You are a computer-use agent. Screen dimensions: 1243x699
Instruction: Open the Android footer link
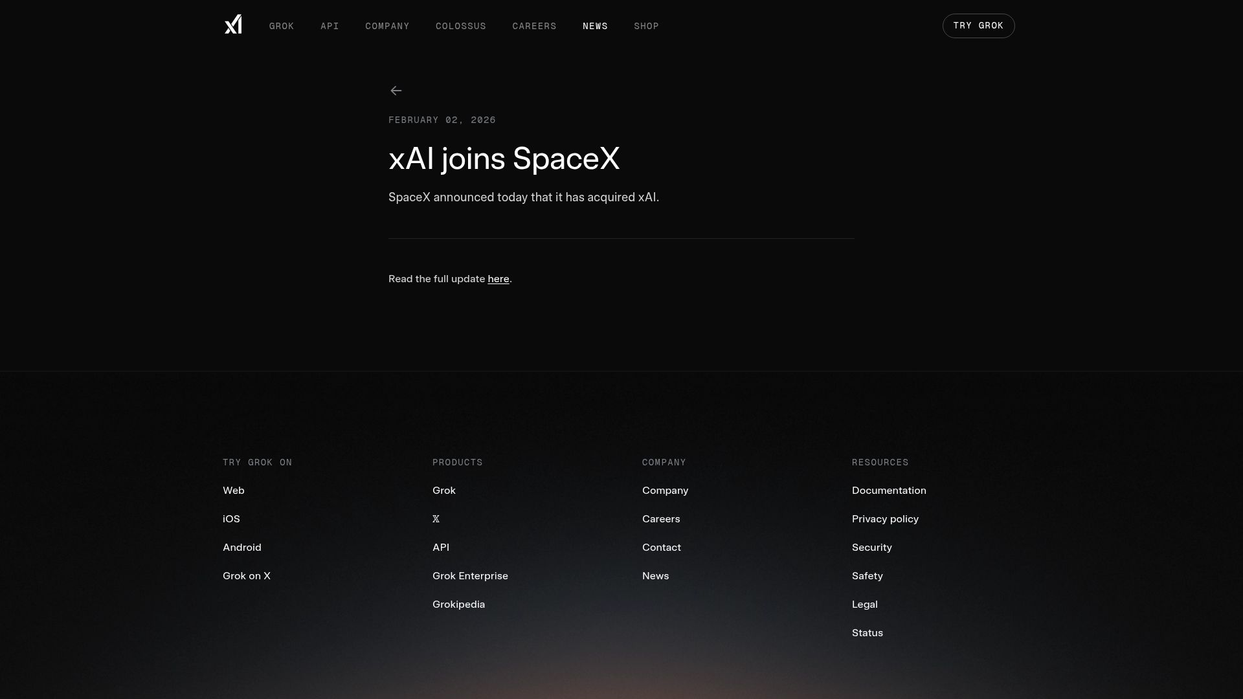coord(242,548)
